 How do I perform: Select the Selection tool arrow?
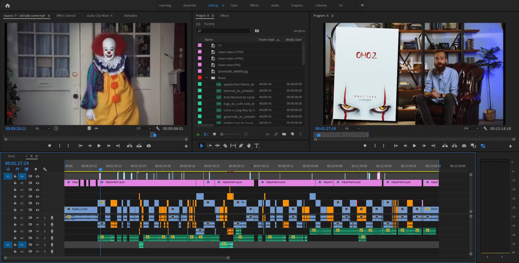pos(202,145)
